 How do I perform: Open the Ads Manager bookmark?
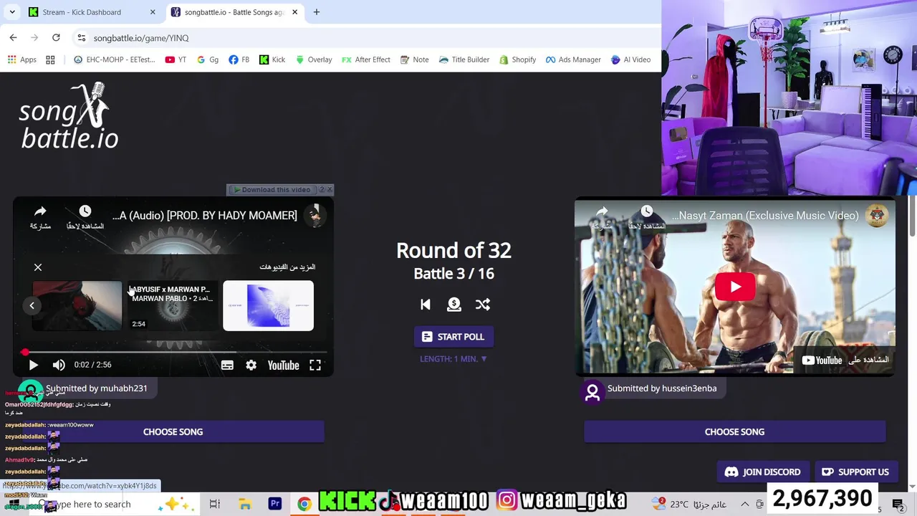click(x=573, y=59)
